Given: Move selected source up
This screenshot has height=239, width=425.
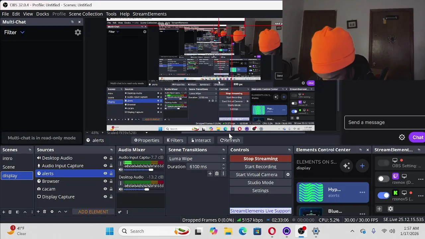Looking at the screenshot, I should click(x=59, y=212).
